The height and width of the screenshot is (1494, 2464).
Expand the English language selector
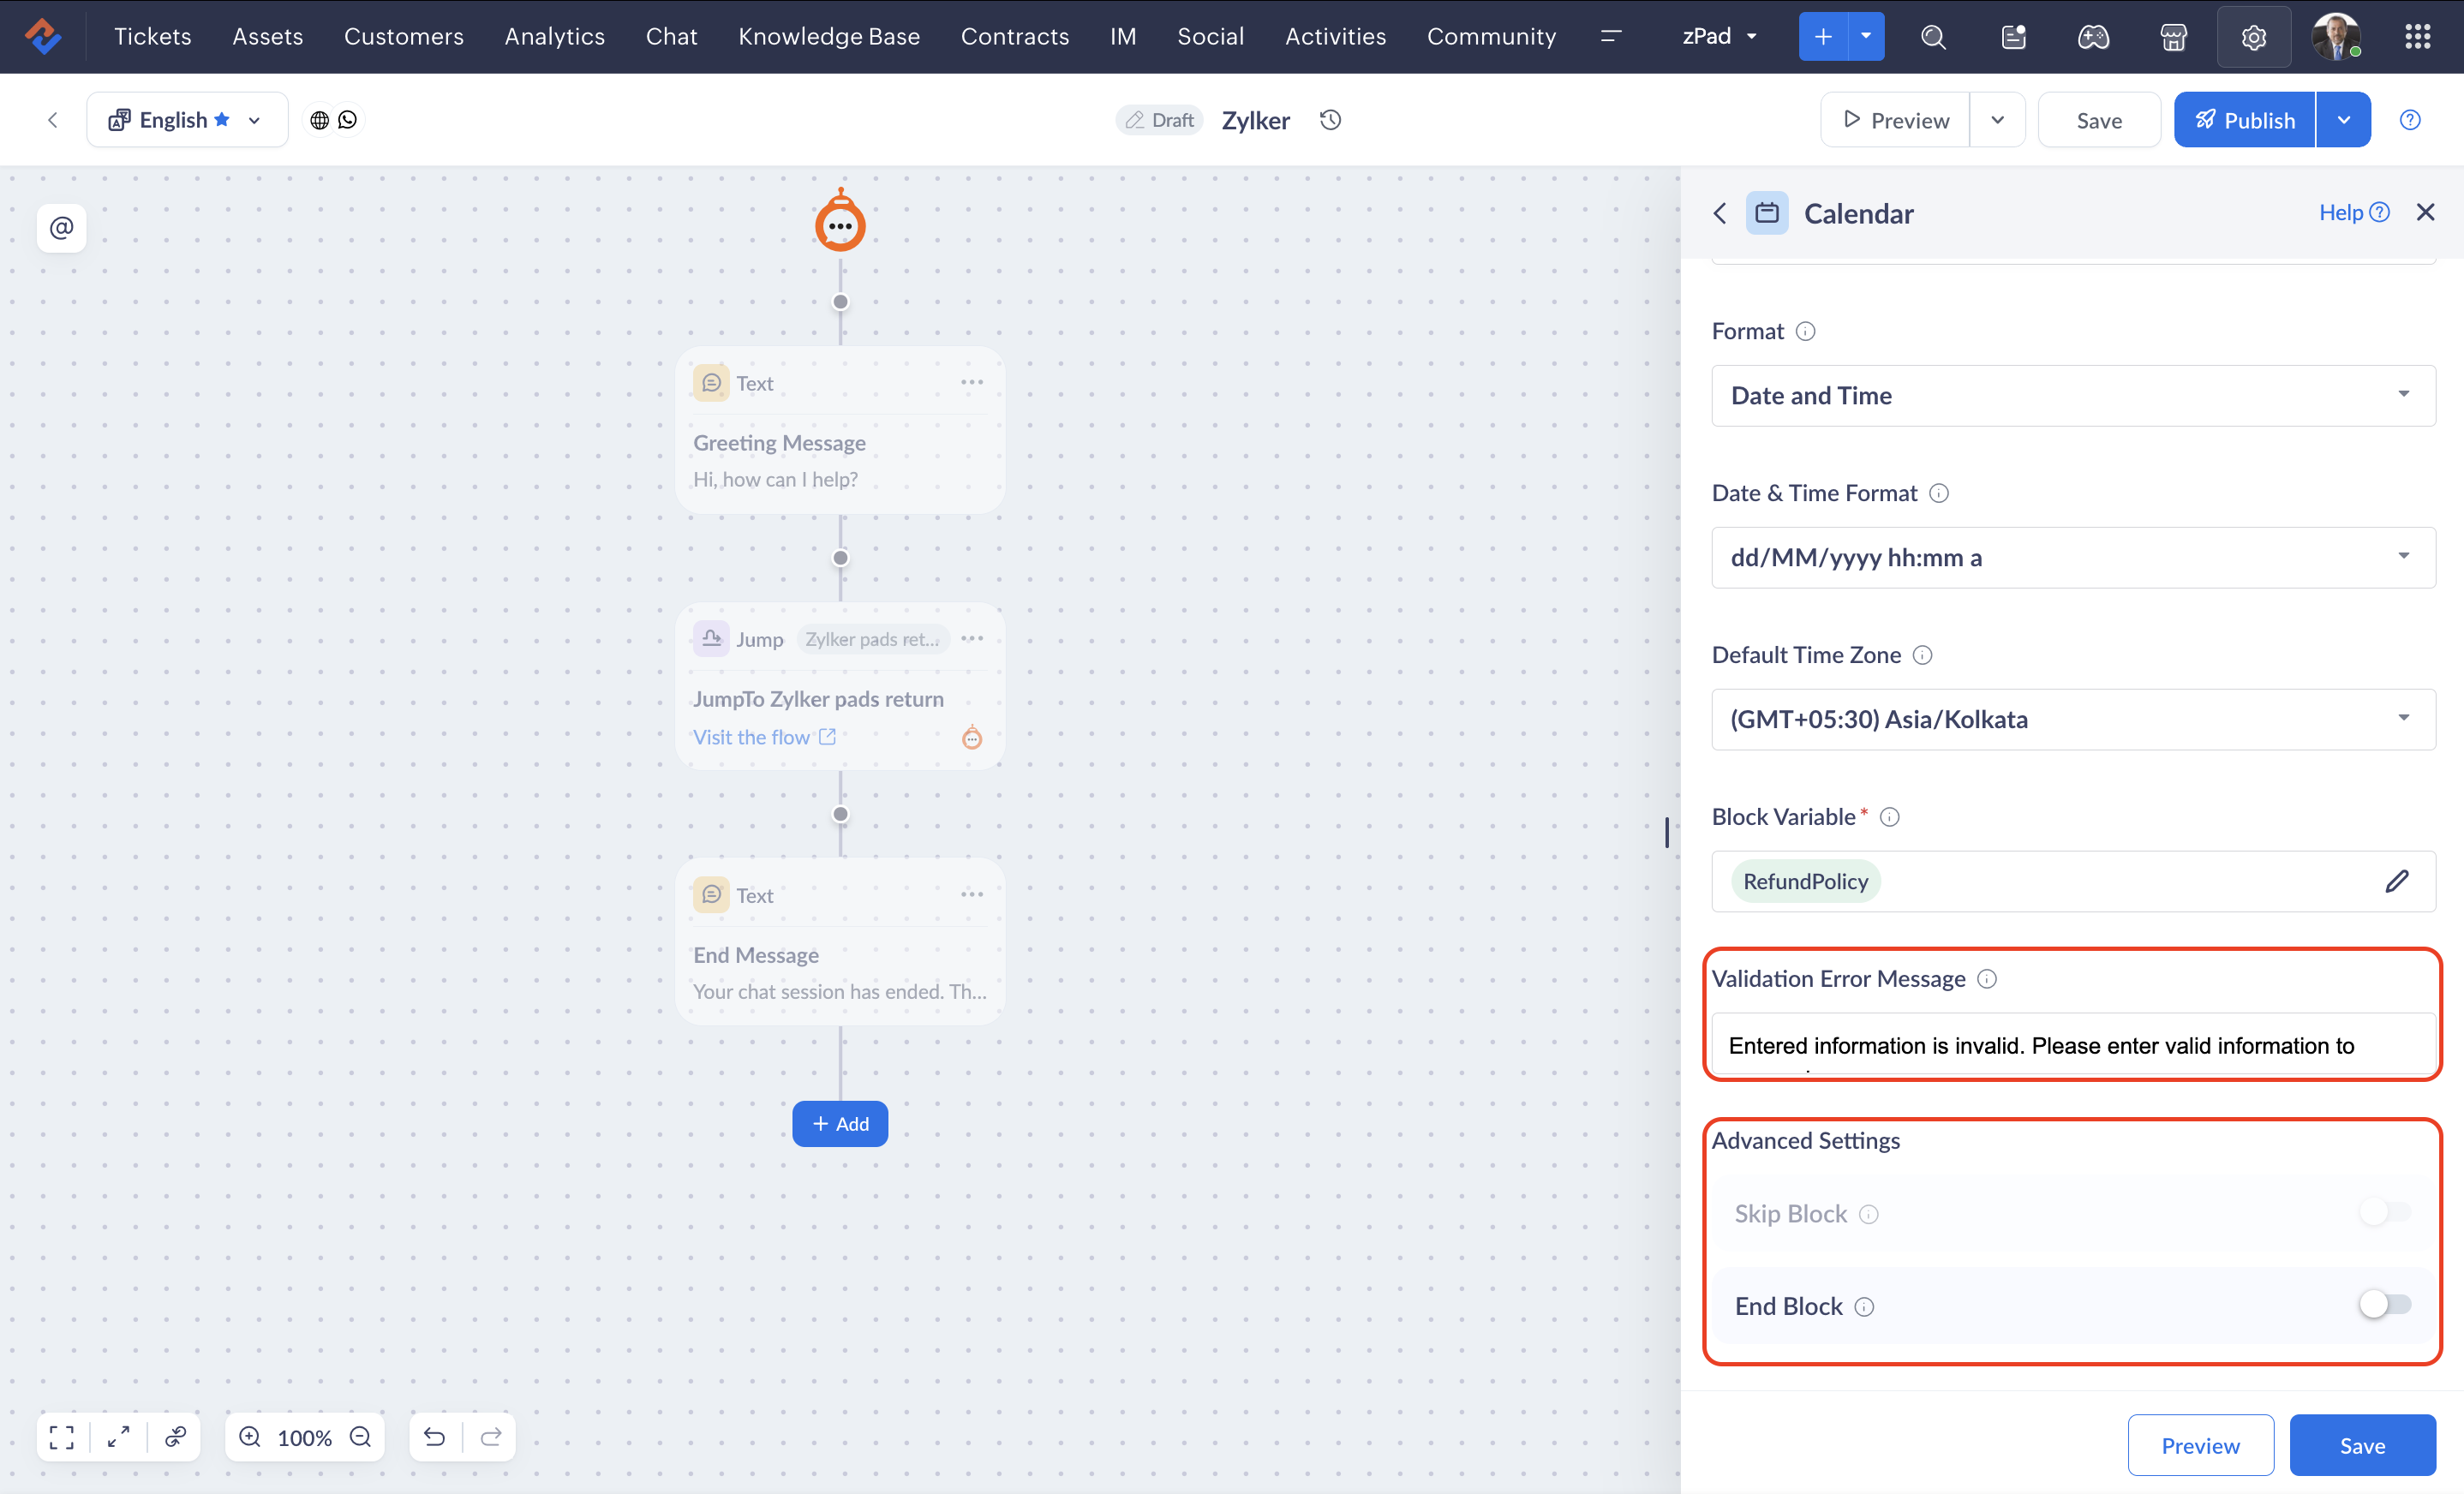pyautogui.click(x=187, y=120)
